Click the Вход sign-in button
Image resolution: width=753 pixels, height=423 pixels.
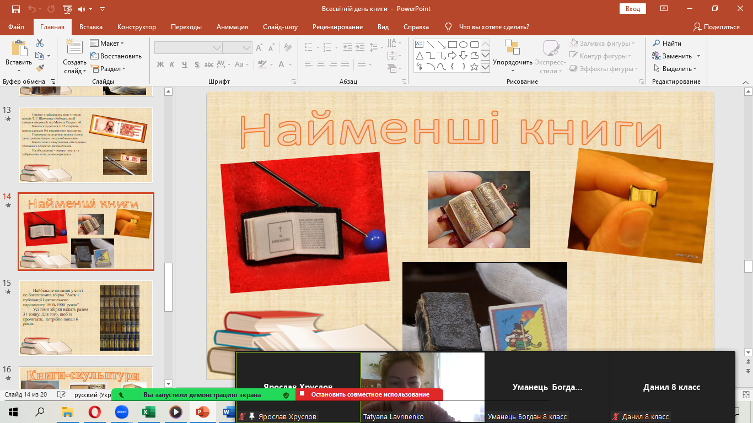(633, 9)
